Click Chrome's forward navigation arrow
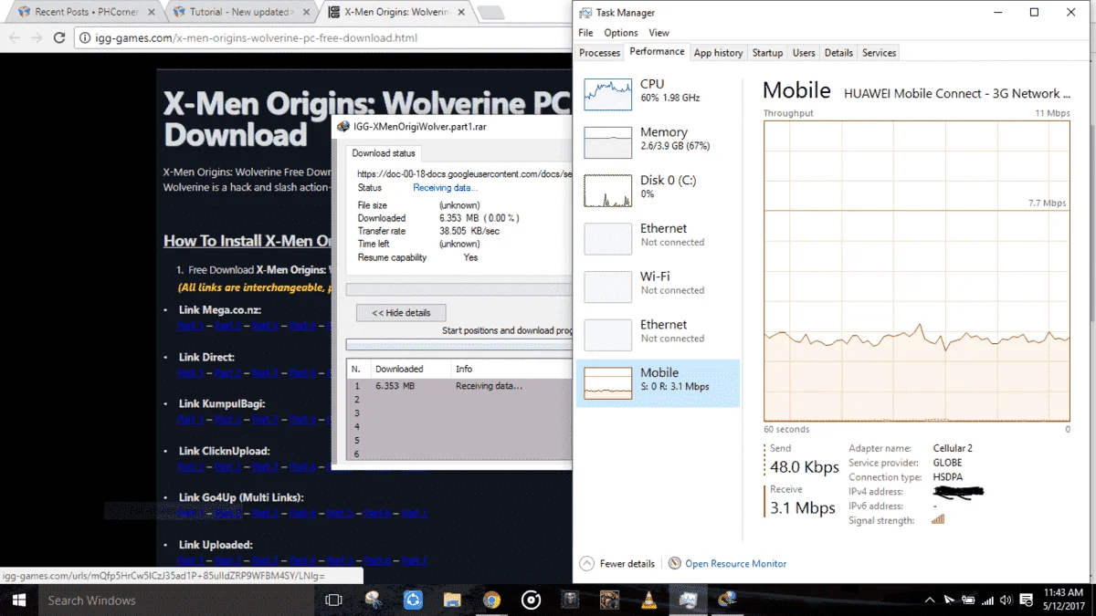 pyautogui.click(x=37, y=38)
